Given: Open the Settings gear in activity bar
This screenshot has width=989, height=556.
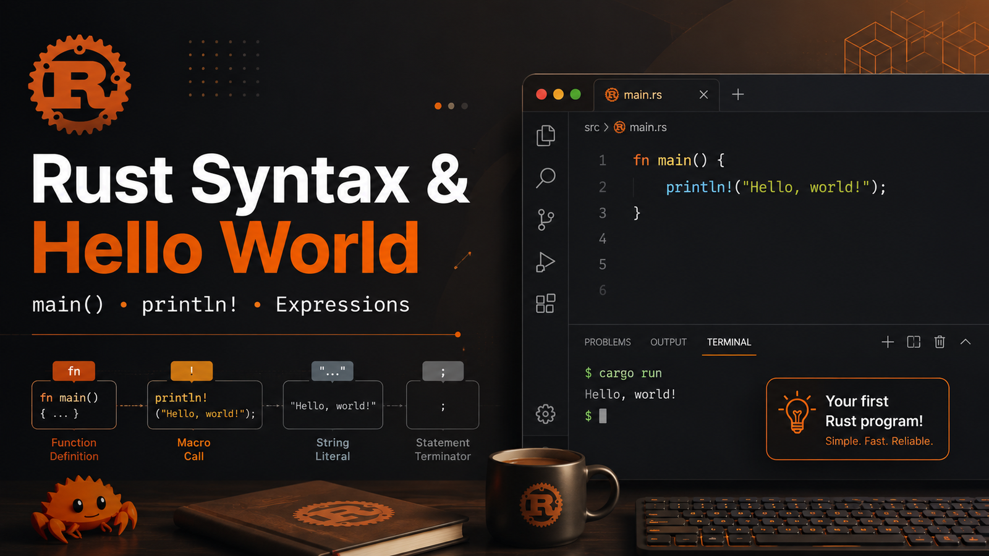Looking at the screenshot, I should (545, 414).
